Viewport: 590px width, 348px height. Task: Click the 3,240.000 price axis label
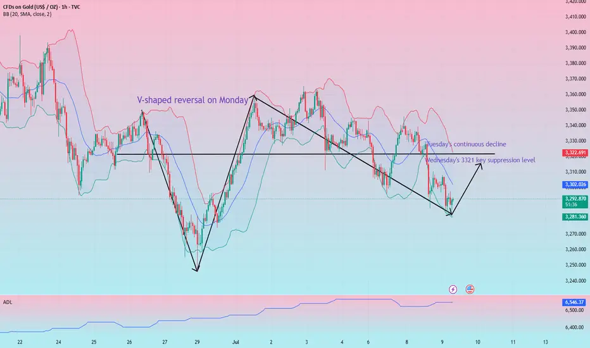point(575,281)
